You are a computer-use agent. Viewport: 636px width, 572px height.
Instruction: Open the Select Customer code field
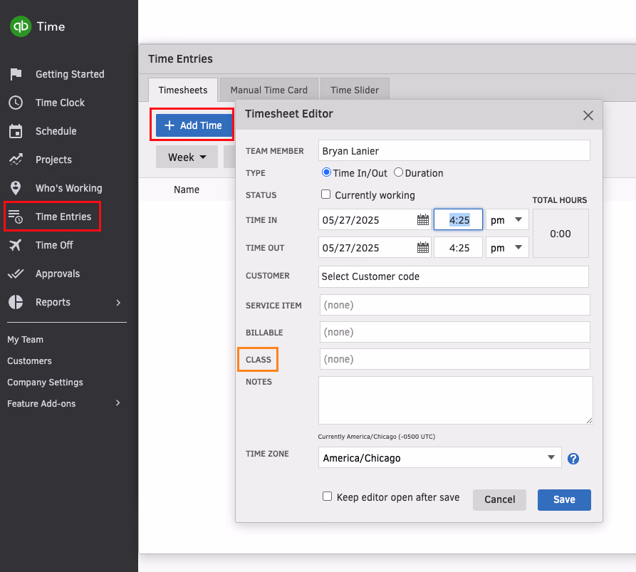point(454,276)
